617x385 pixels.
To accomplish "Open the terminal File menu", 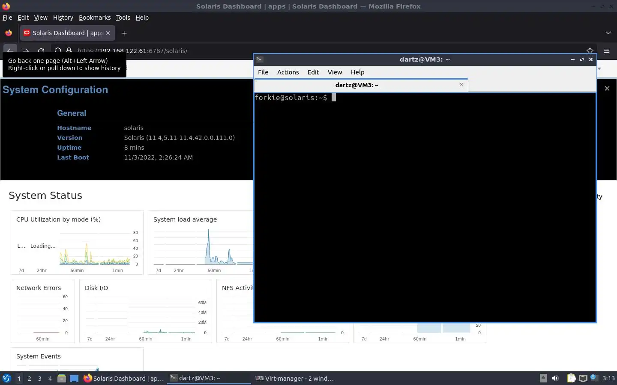I will tap(263, 72).
